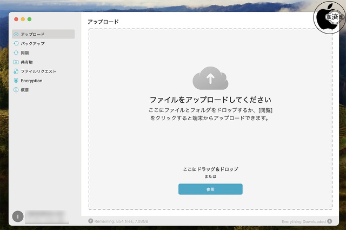Close the window with the red button
The image size is (346, 230).
16,19
